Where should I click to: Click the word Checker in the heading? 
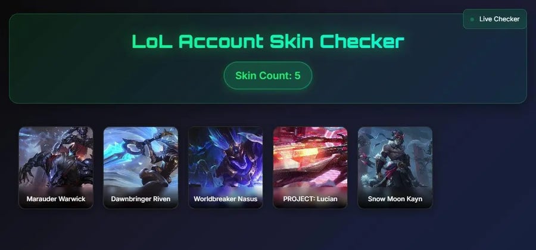(362, 41)
